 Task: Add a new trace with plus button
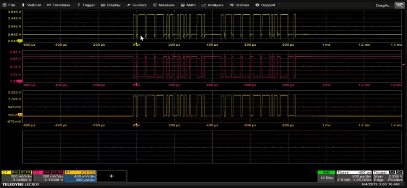click(112, 176)
